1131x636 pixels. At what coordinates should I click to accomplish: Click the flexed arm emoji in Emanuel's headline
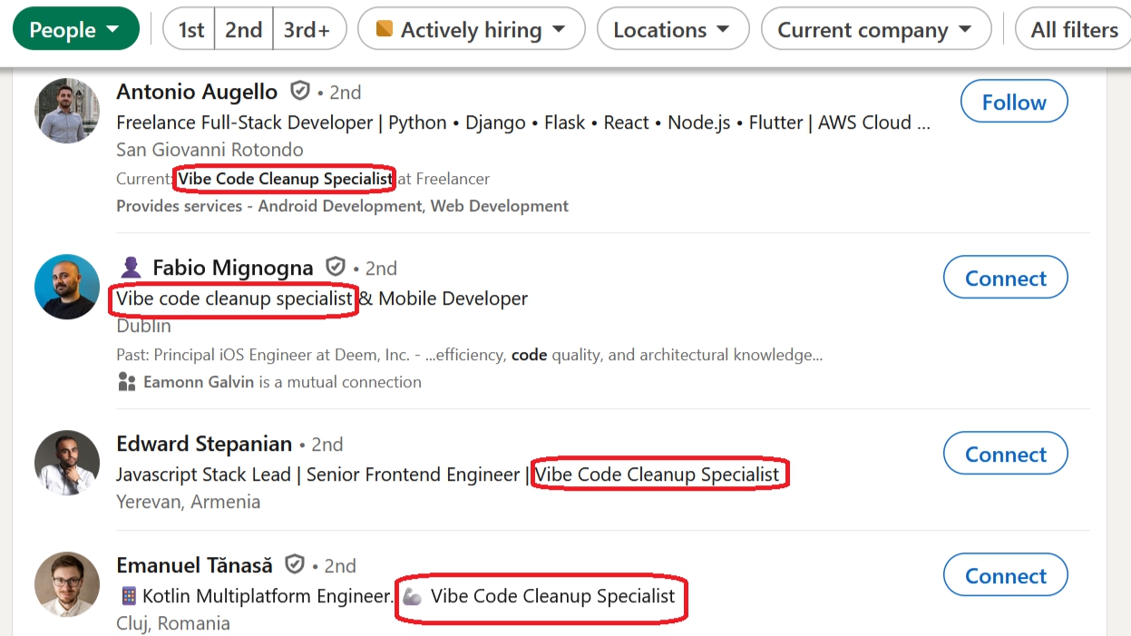412,596
